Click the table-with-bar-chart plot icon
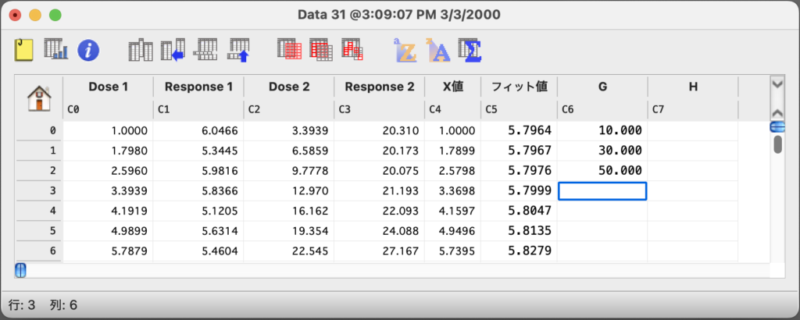 [x=56, y=51]
